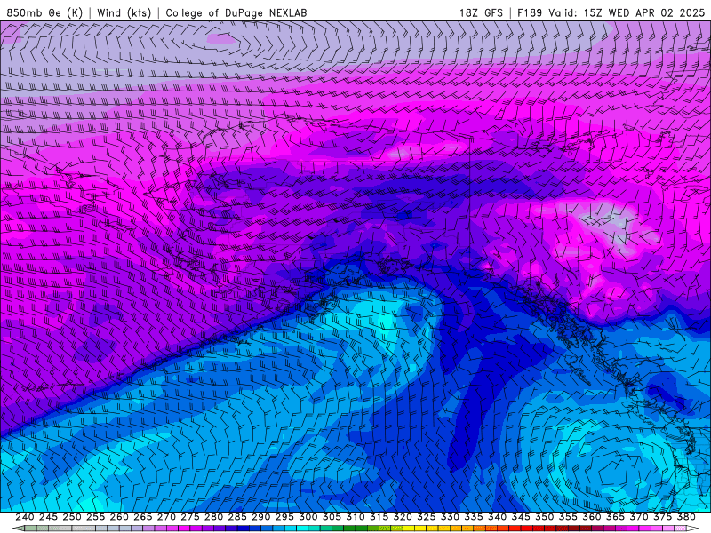Viewport: 711px width, 533px height.
Task: Click the 310 value on the color scale
Action: [355, 517]
